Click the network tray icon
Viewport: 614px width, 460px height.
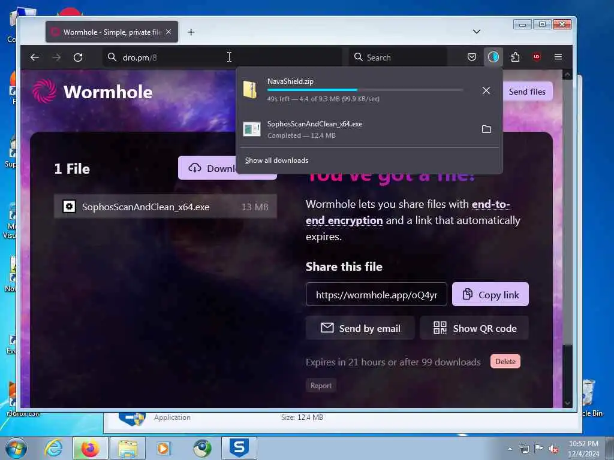pyautogui.click(x=524, y=449)
